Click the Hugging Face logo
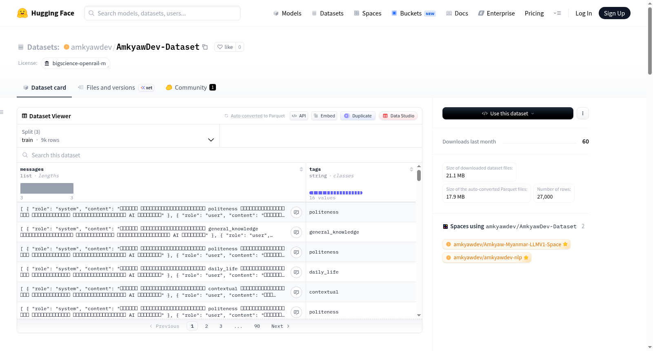The width and height of the screenshot is (653, 351). click(46, 13)
